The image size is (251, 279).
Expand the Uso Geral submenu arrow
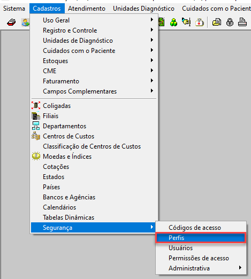point(152,20)
